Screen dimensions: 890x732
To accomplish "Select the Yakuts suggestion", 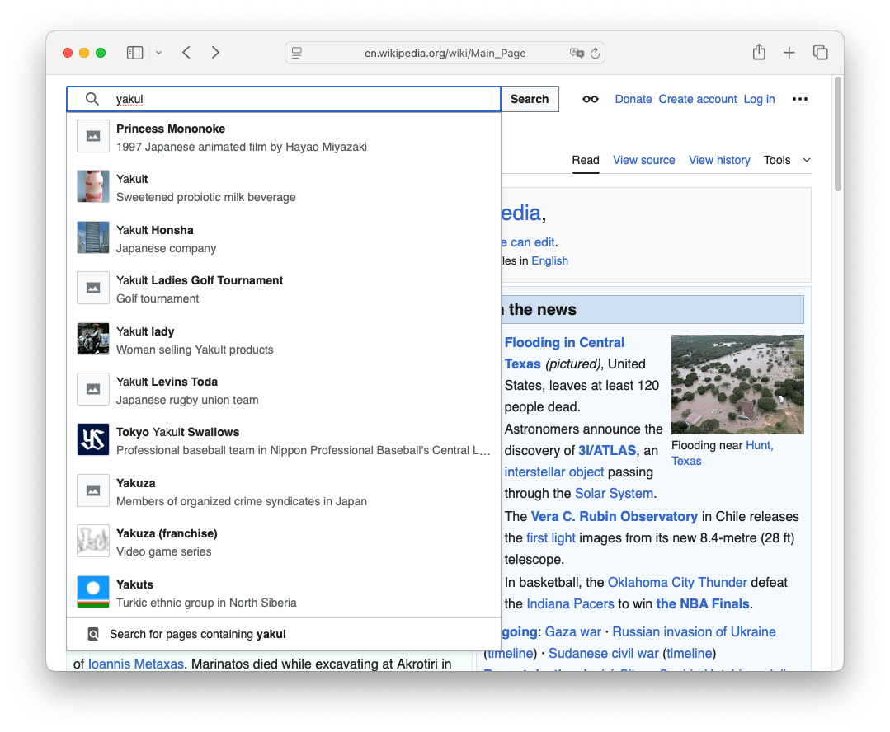I will (284, 593).
